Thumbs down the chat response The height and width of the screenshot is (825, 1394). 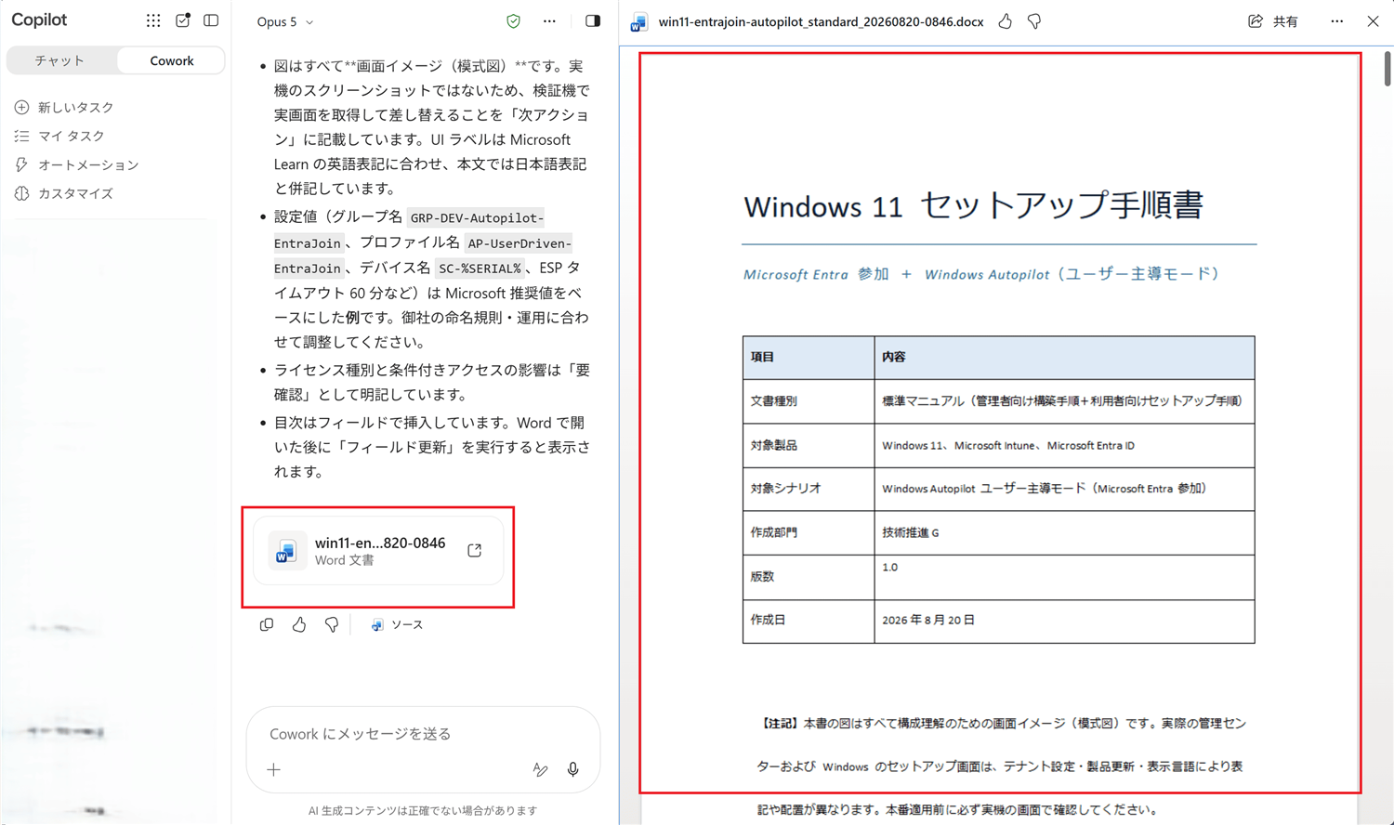(332, 624)
